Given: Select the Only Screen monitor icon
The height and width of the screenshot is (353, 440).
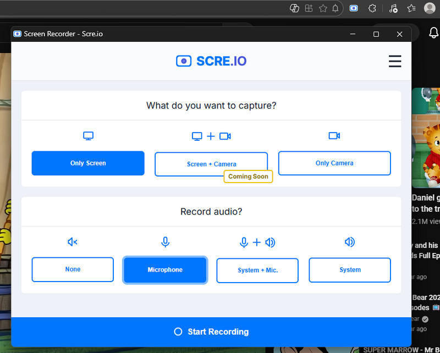Looking at the screenshot, I should [88, 136].
